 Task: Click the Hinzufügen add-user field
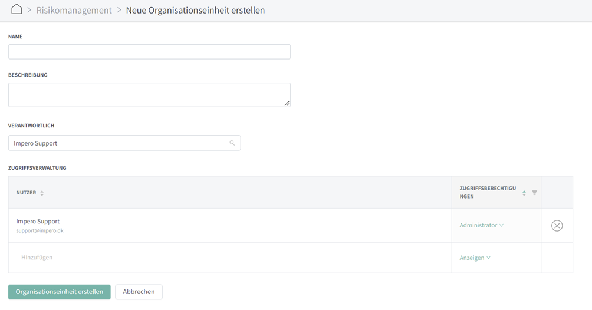coord(230,258)
